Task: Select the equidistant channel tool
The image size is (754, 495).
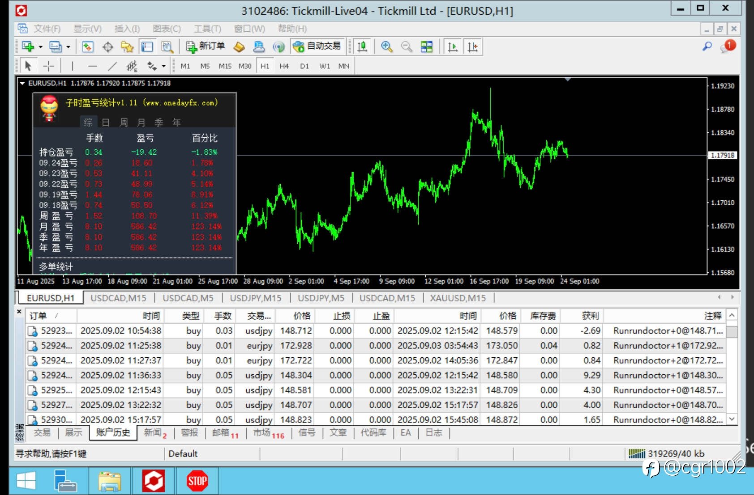Action: point(132,66)
